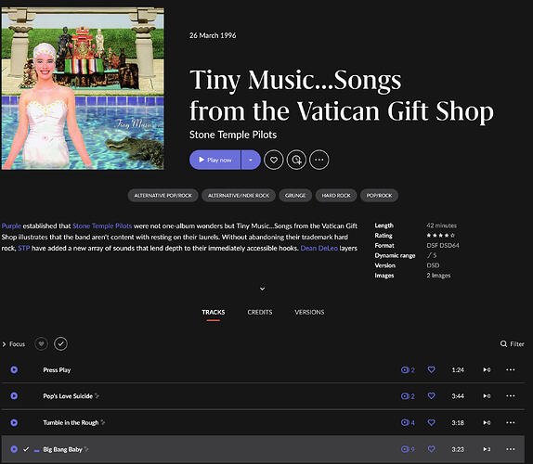Image resolution: width=533 pixels, height=464 pixels.
Task: Play the Big Bang Baby track
Action: (14, 449)
